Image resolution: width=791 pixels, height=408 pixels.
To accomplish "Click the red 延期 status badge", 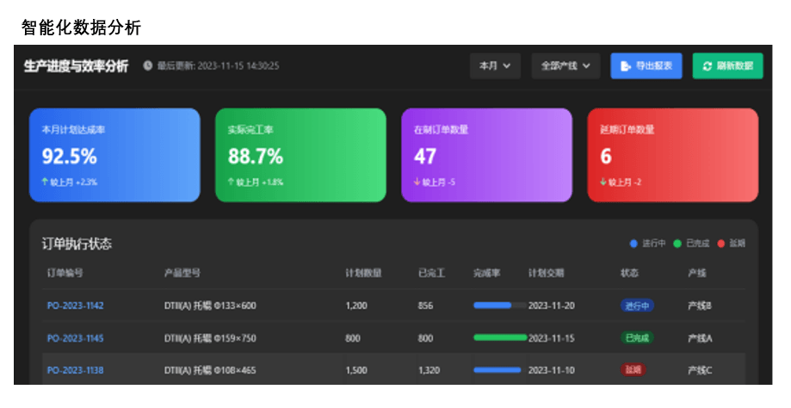I will 633,370.
